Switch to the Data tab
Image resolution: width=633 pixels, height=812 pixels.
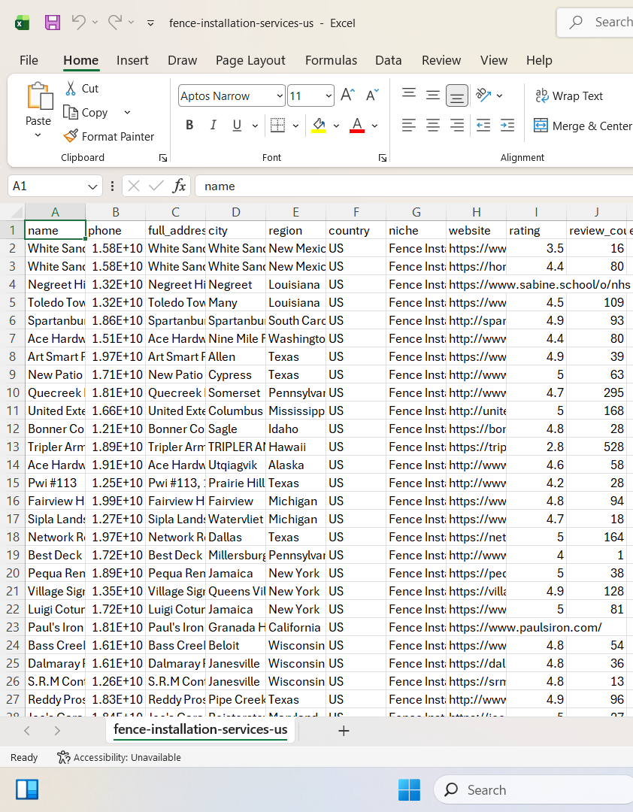(x=389, y=61)
